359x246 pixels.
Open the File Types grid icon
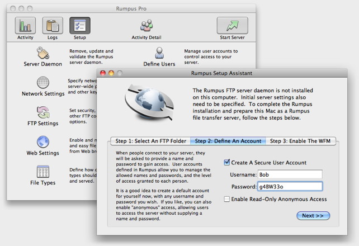(43, 172)
